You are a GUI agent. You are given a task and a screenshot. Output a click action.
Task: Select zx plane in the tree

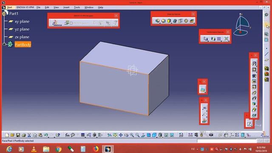(x=22, y=37)
